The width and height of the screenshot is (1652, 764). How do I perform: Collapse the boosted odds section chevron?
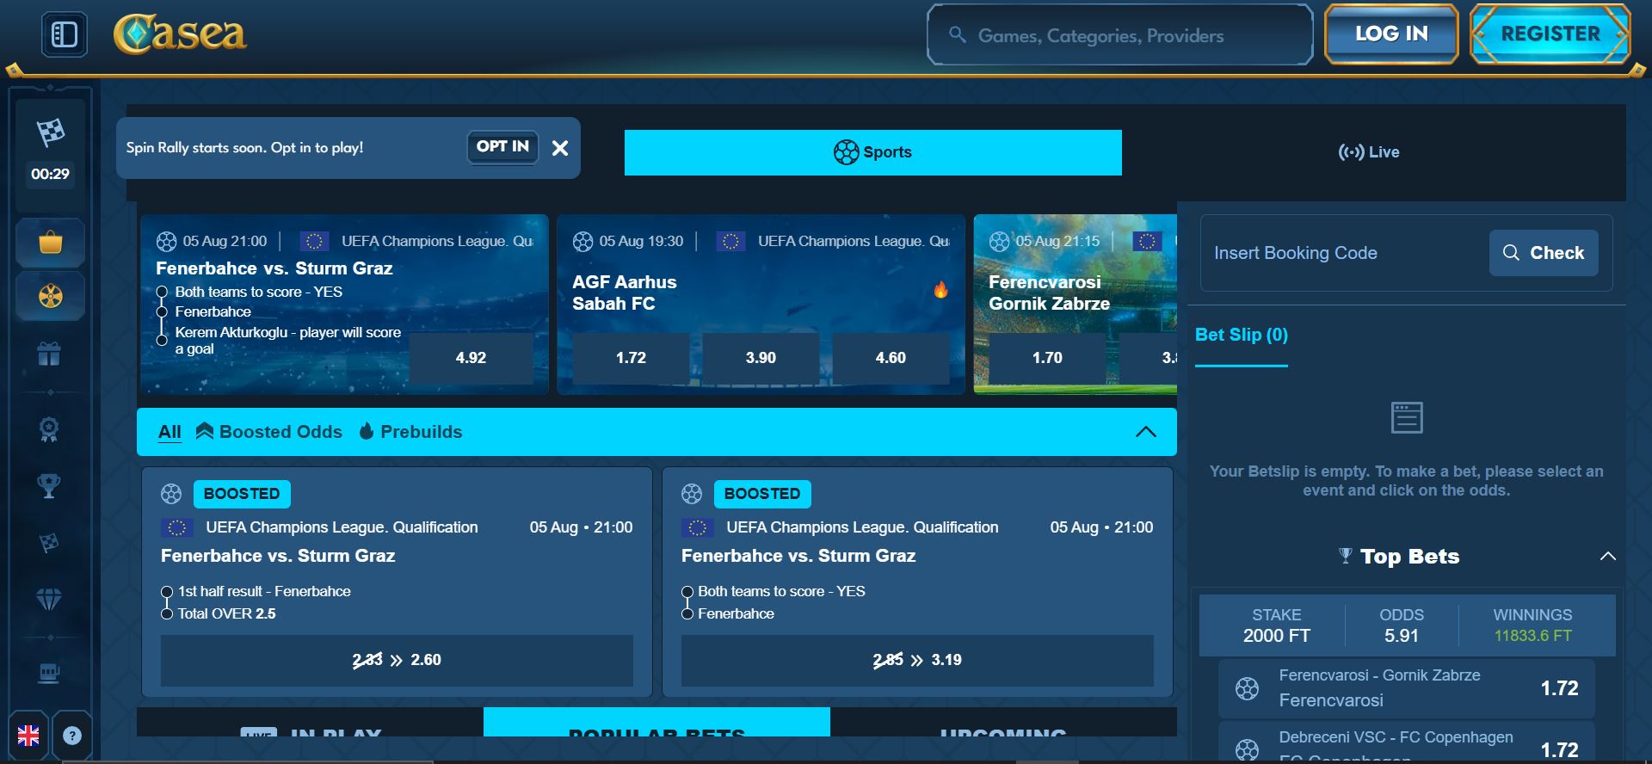(1146, 432)
